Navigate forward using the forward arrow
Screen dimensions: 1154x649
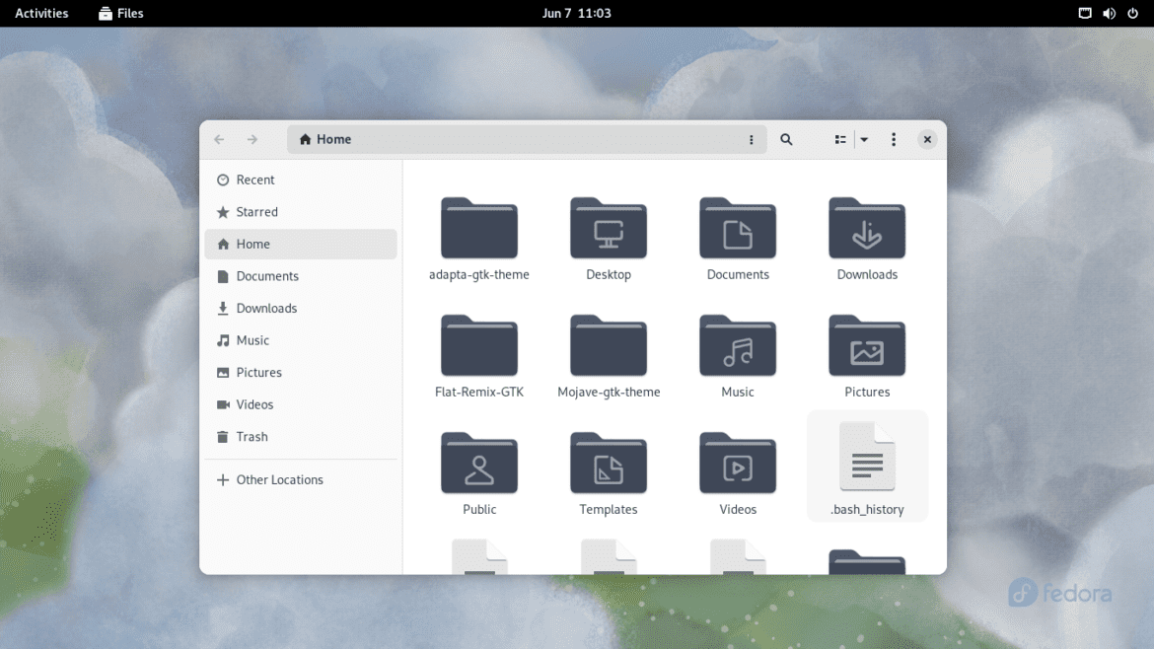(x=252, y=139)
